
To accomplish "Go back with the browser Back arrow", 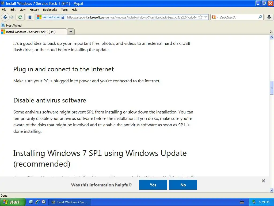I will click(x=5, y=17).
